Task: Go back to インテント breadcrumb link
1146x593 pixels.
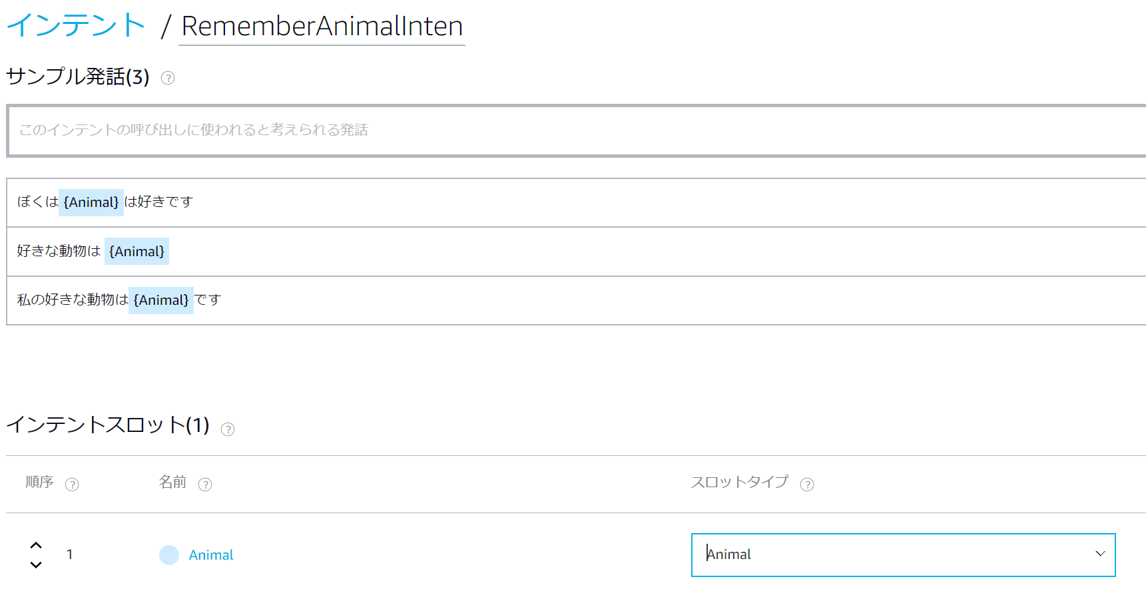Action: 76,25
